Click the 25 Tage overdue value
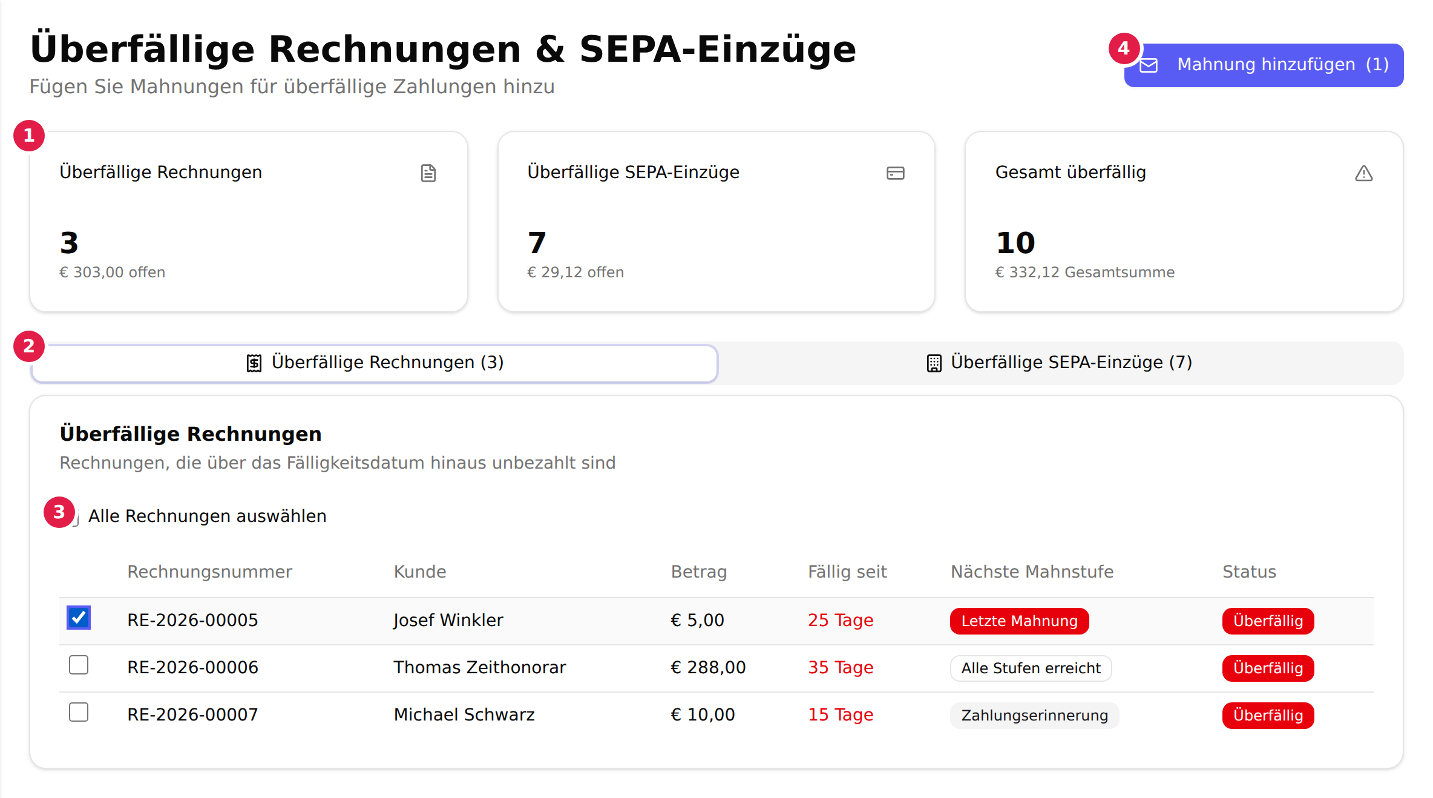Viewport: 1433px width, 798px height. pyautogui.click(x=841, y=620)
